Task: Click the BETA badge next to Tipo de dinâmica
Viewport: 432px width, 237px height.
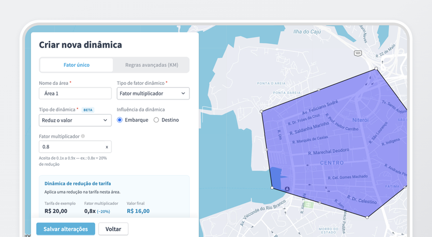Action: 88,110
